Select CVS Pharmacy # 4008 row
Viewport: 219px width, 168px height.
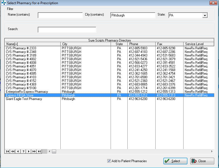click(x=109, y=63)
